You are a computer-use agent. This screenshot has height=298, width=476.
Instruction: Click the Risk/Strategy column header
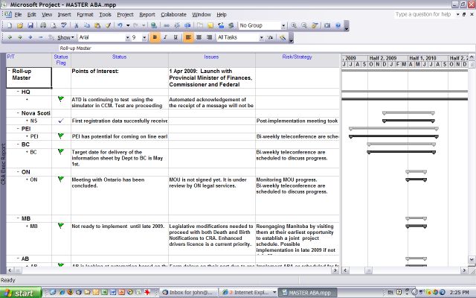(x=297, y=60)
